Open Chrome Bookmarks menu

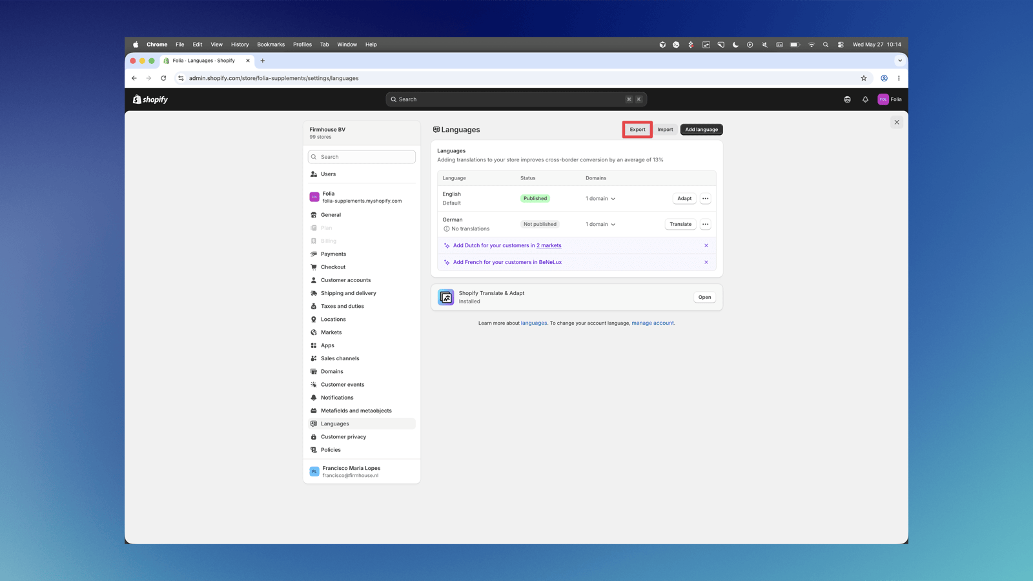(x=271, y=45)
